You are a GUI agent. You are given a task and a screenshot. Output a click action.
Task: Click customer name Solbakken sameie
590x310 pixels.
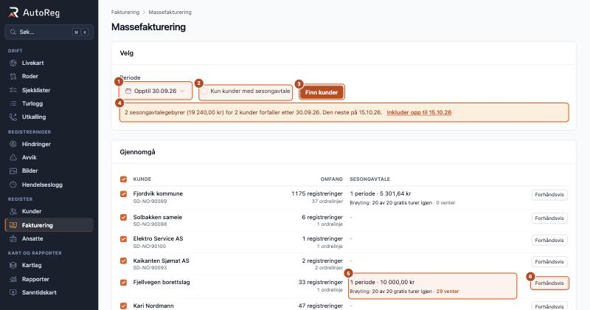pyautogui.click(x=158, y=217)
